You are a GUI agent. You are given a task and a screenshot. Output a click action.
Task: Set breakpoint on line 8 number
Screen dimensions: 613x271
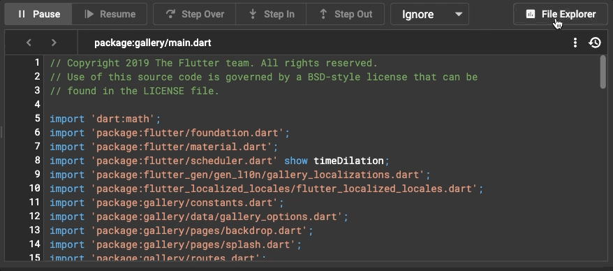38,161
